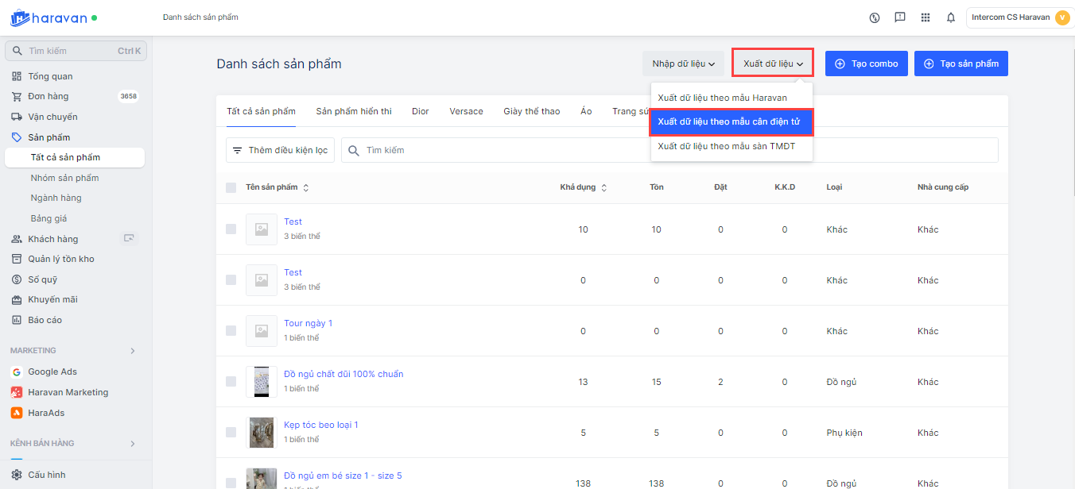Click the history clock icon in header
This screenshot has width=1075, height=489.
pos(875,17)
